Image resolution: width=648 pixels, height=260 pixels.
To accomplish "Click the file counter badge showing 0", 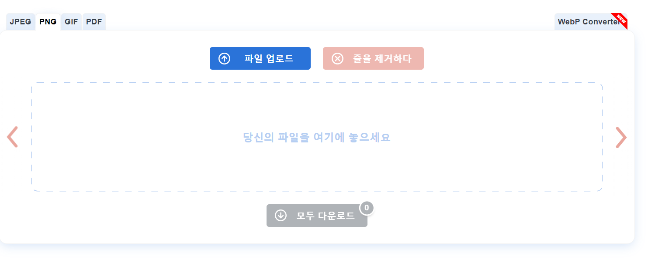I will [x=366, y=208].
